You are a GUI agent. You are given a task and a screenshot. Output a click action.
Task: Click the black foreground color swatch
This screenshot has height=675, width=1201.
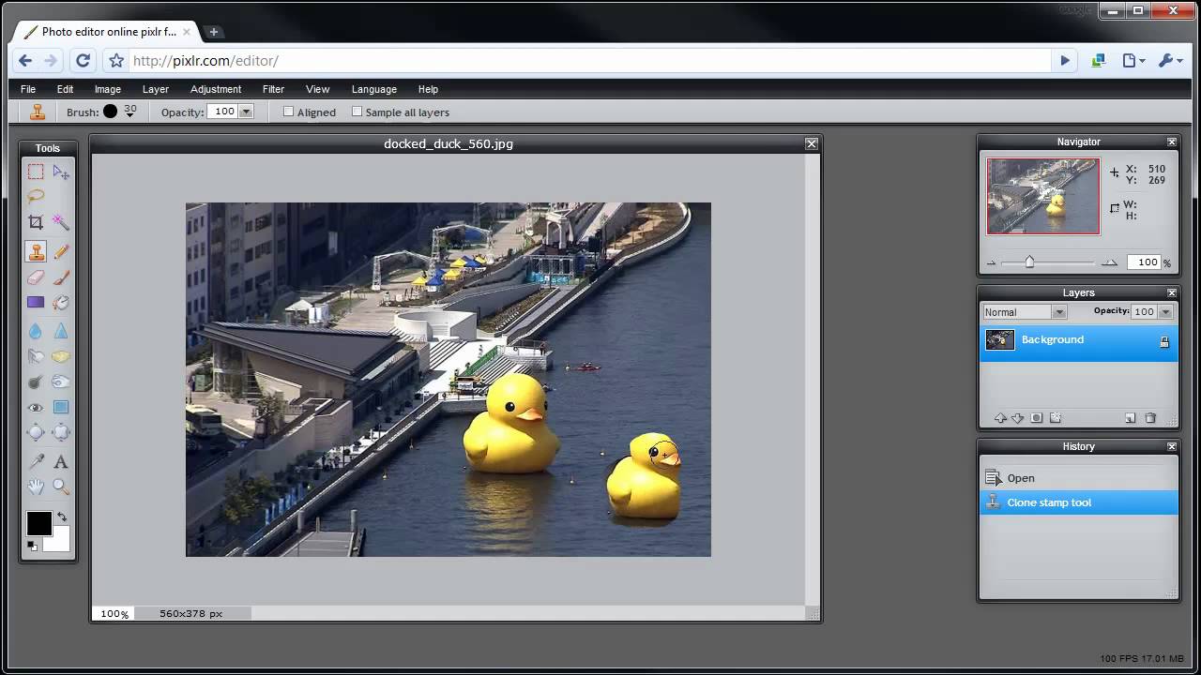[38, 523]
